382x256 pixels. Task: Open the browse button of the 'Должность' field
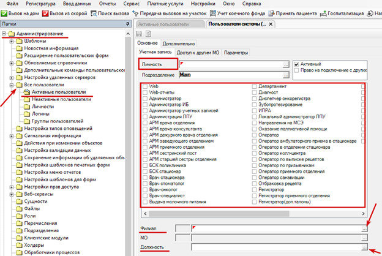[364, 247]
